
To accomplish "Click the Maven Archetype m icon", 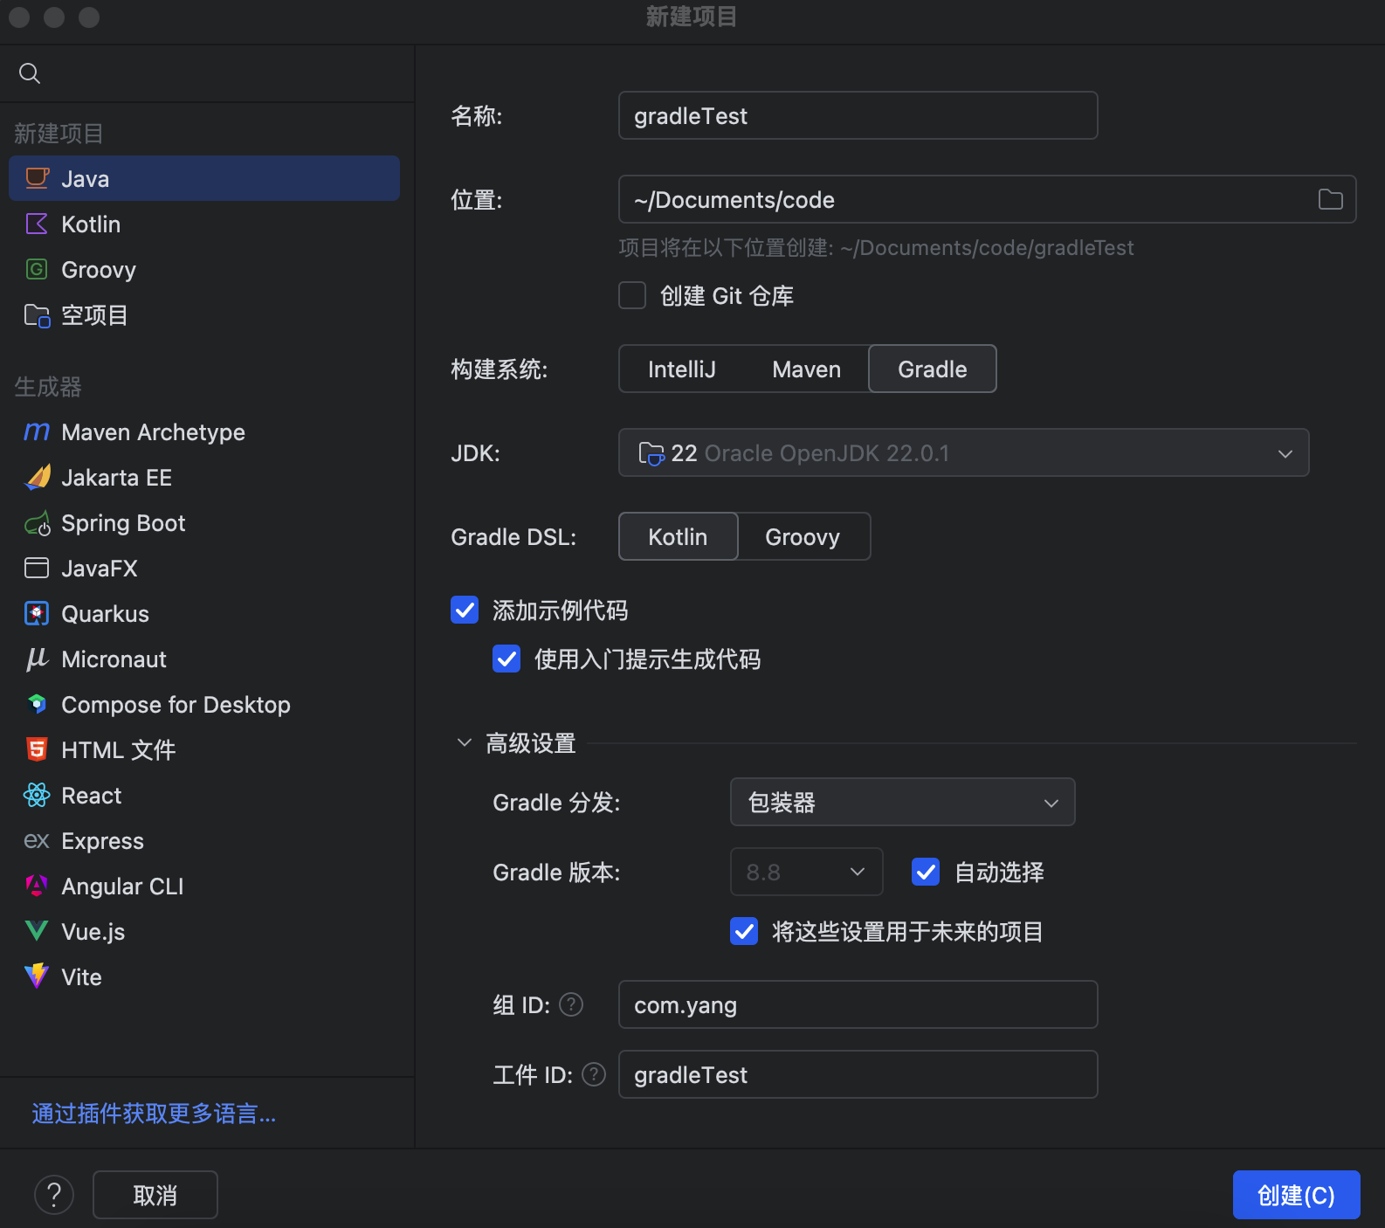I will coord(37,431).
